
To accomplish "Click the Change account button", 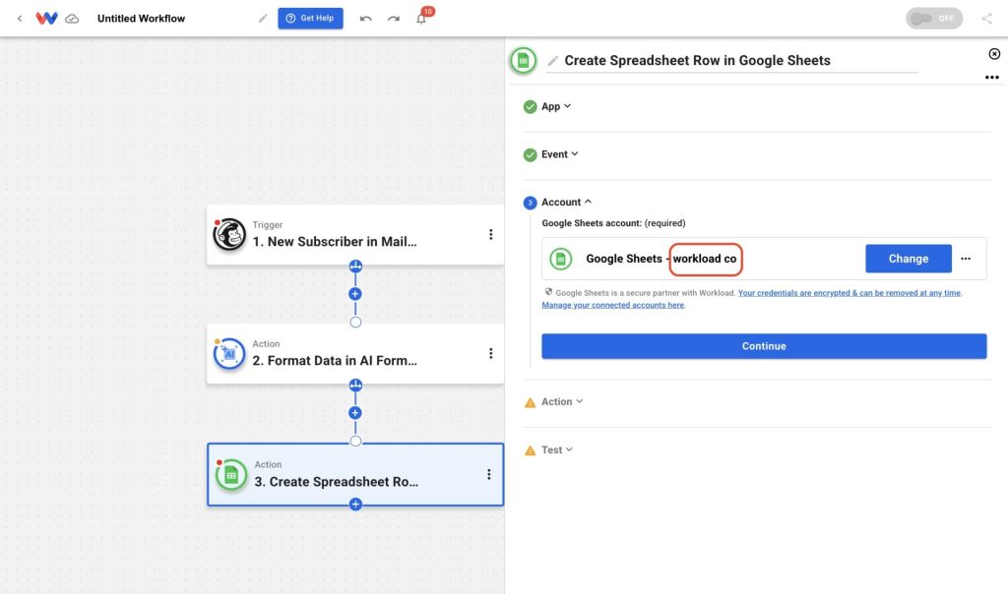I will click(909, 259).
